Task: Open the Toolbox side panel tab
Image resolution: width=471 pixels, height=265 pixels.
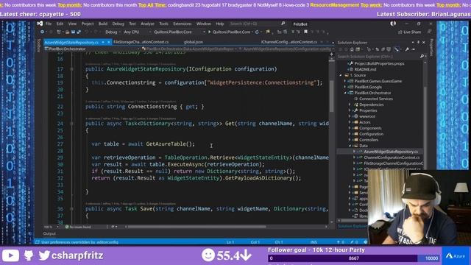Action: pyautogui.click(x=38, y=46)
